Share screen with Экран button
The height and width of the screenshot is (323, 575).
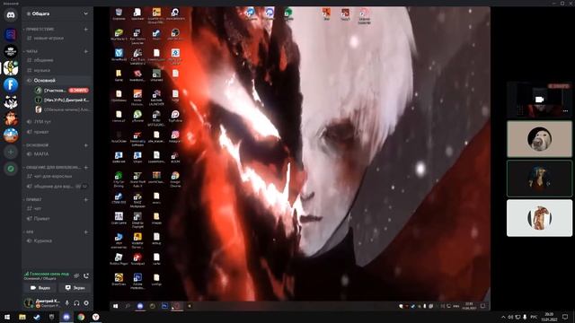(75, 288)
